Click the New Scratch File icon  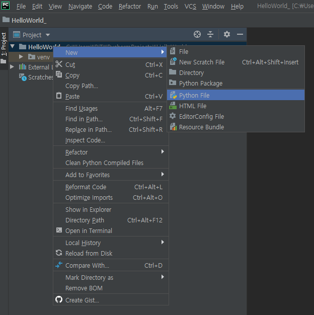click(173, 61)
